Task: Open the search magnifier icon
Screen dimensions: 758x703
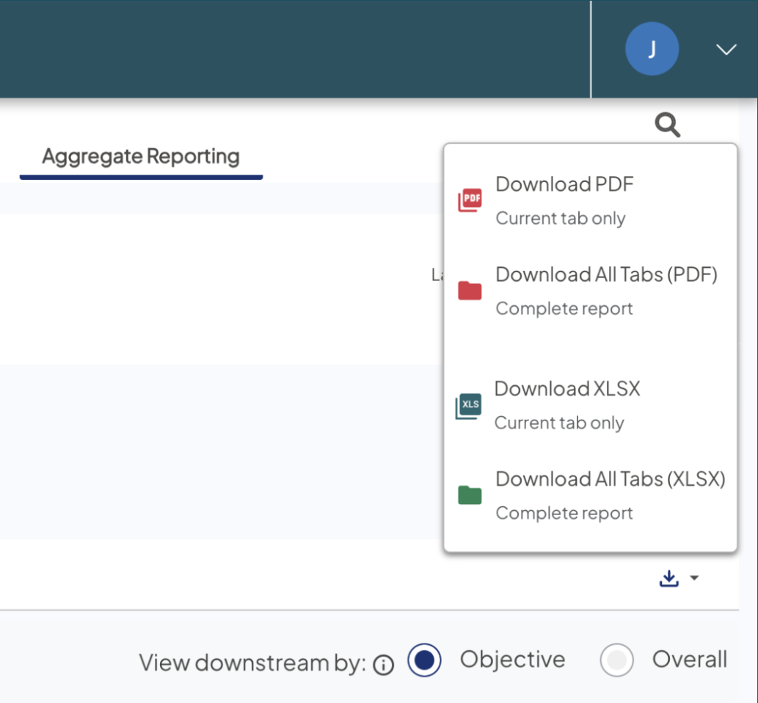Action: (667, 125)
